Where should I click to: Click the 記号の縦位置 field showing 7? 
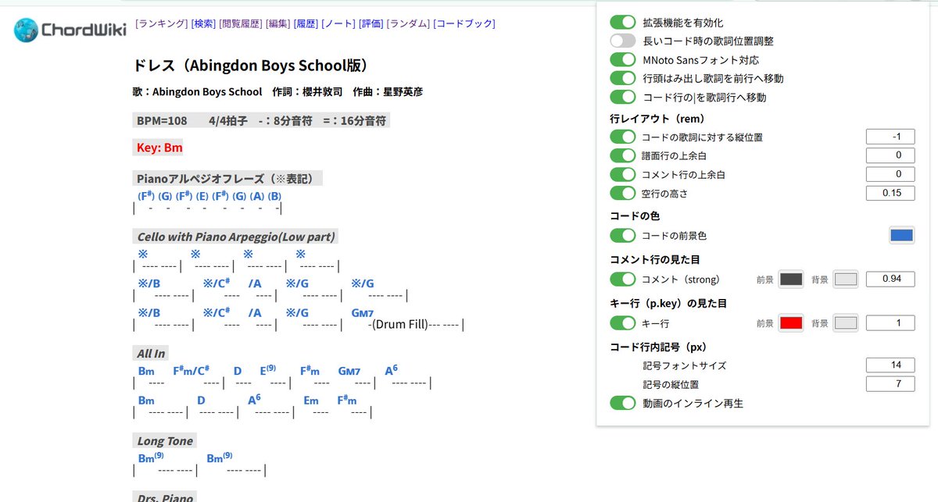890,383
